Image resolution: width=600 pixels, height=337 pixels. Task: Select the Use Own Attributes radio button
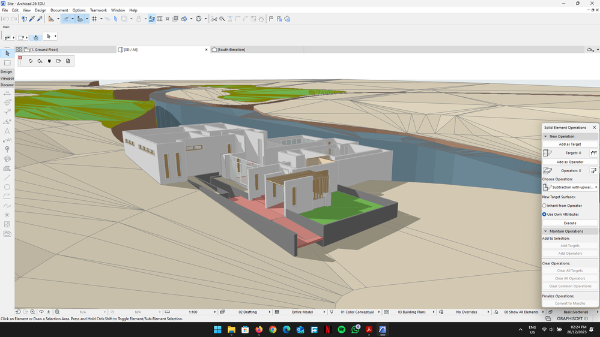tap(545, 214)
